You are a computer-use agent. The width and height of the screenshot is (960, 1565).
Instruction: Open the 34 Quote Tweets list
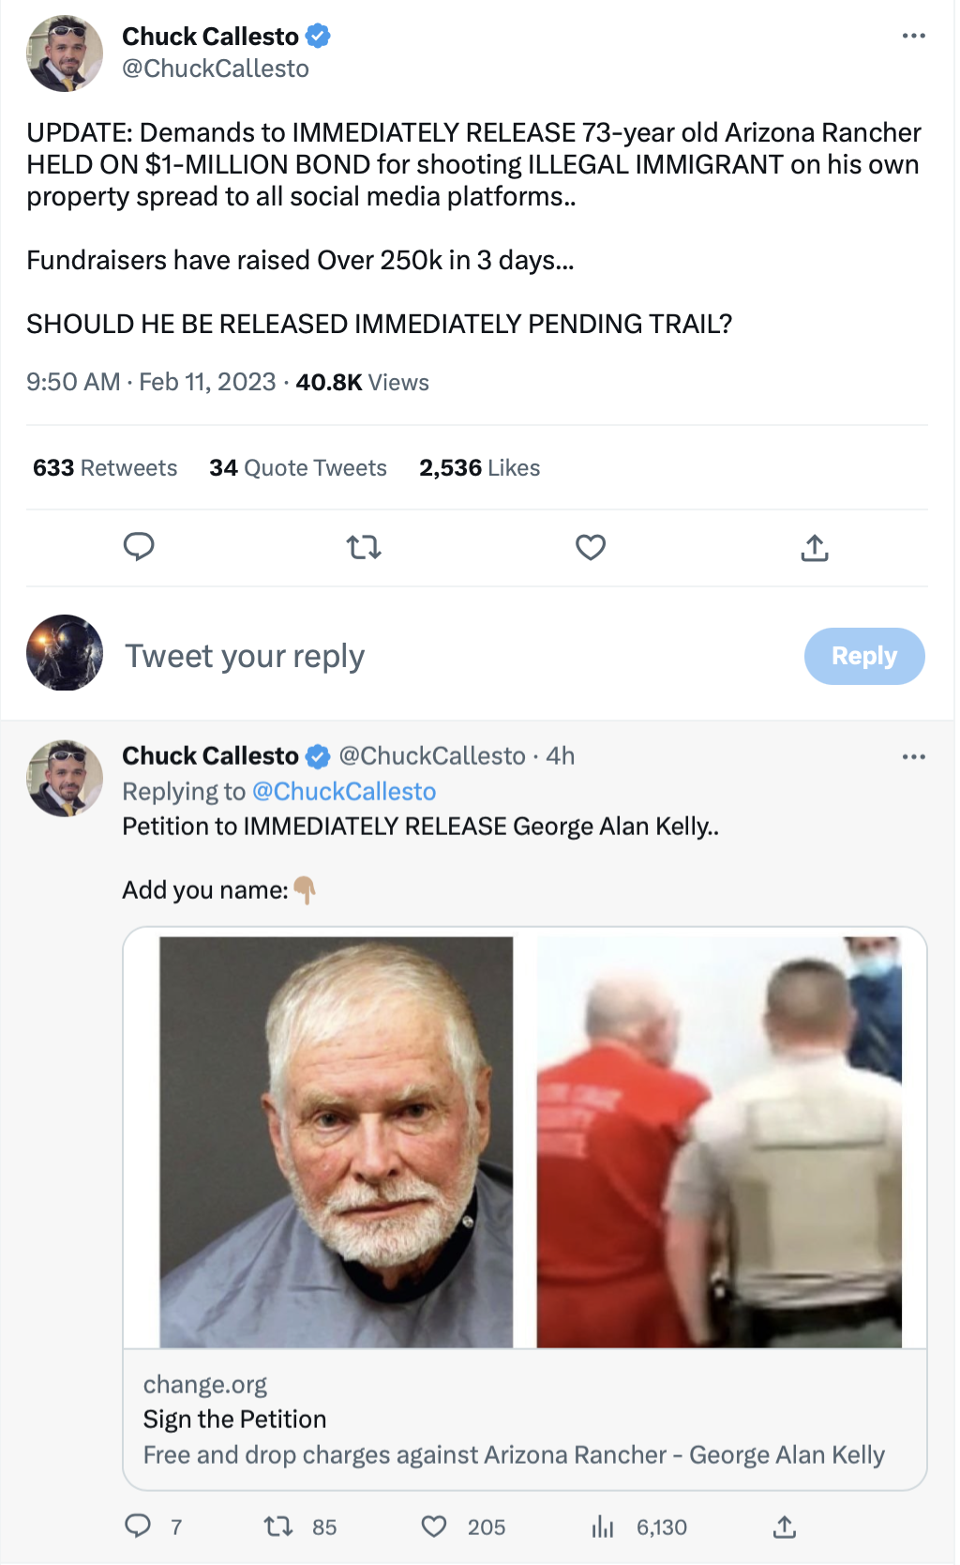[298, 467]
